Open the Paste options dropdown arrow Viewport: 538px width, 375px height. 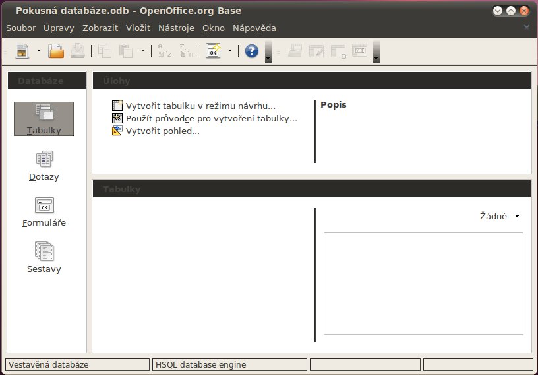(x=142, y=51)
